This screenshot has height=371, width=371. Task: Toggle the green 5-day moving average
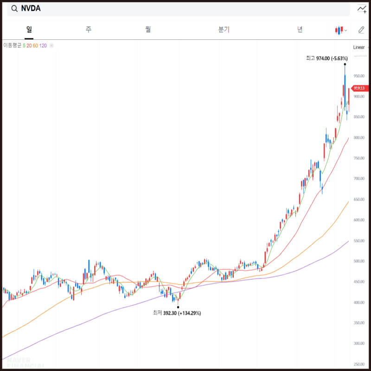(x=24, y=45)
